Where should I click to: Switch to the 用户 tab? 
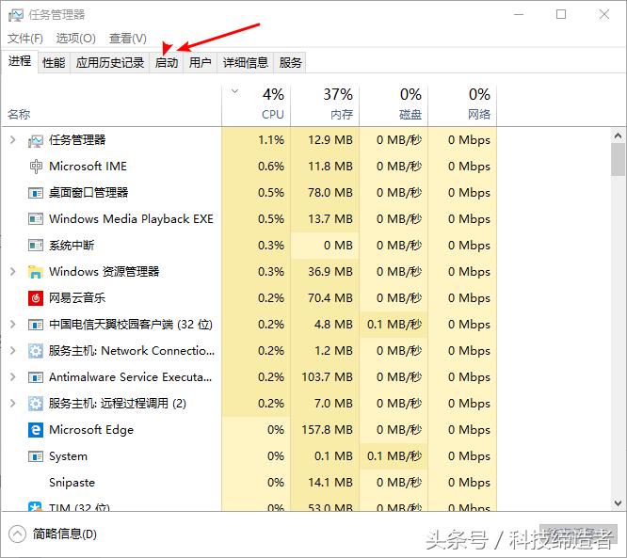tap(200, 63)
